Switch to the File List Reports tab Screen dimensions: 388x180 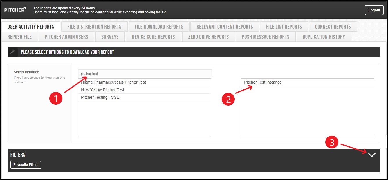(x=284, y=26)
